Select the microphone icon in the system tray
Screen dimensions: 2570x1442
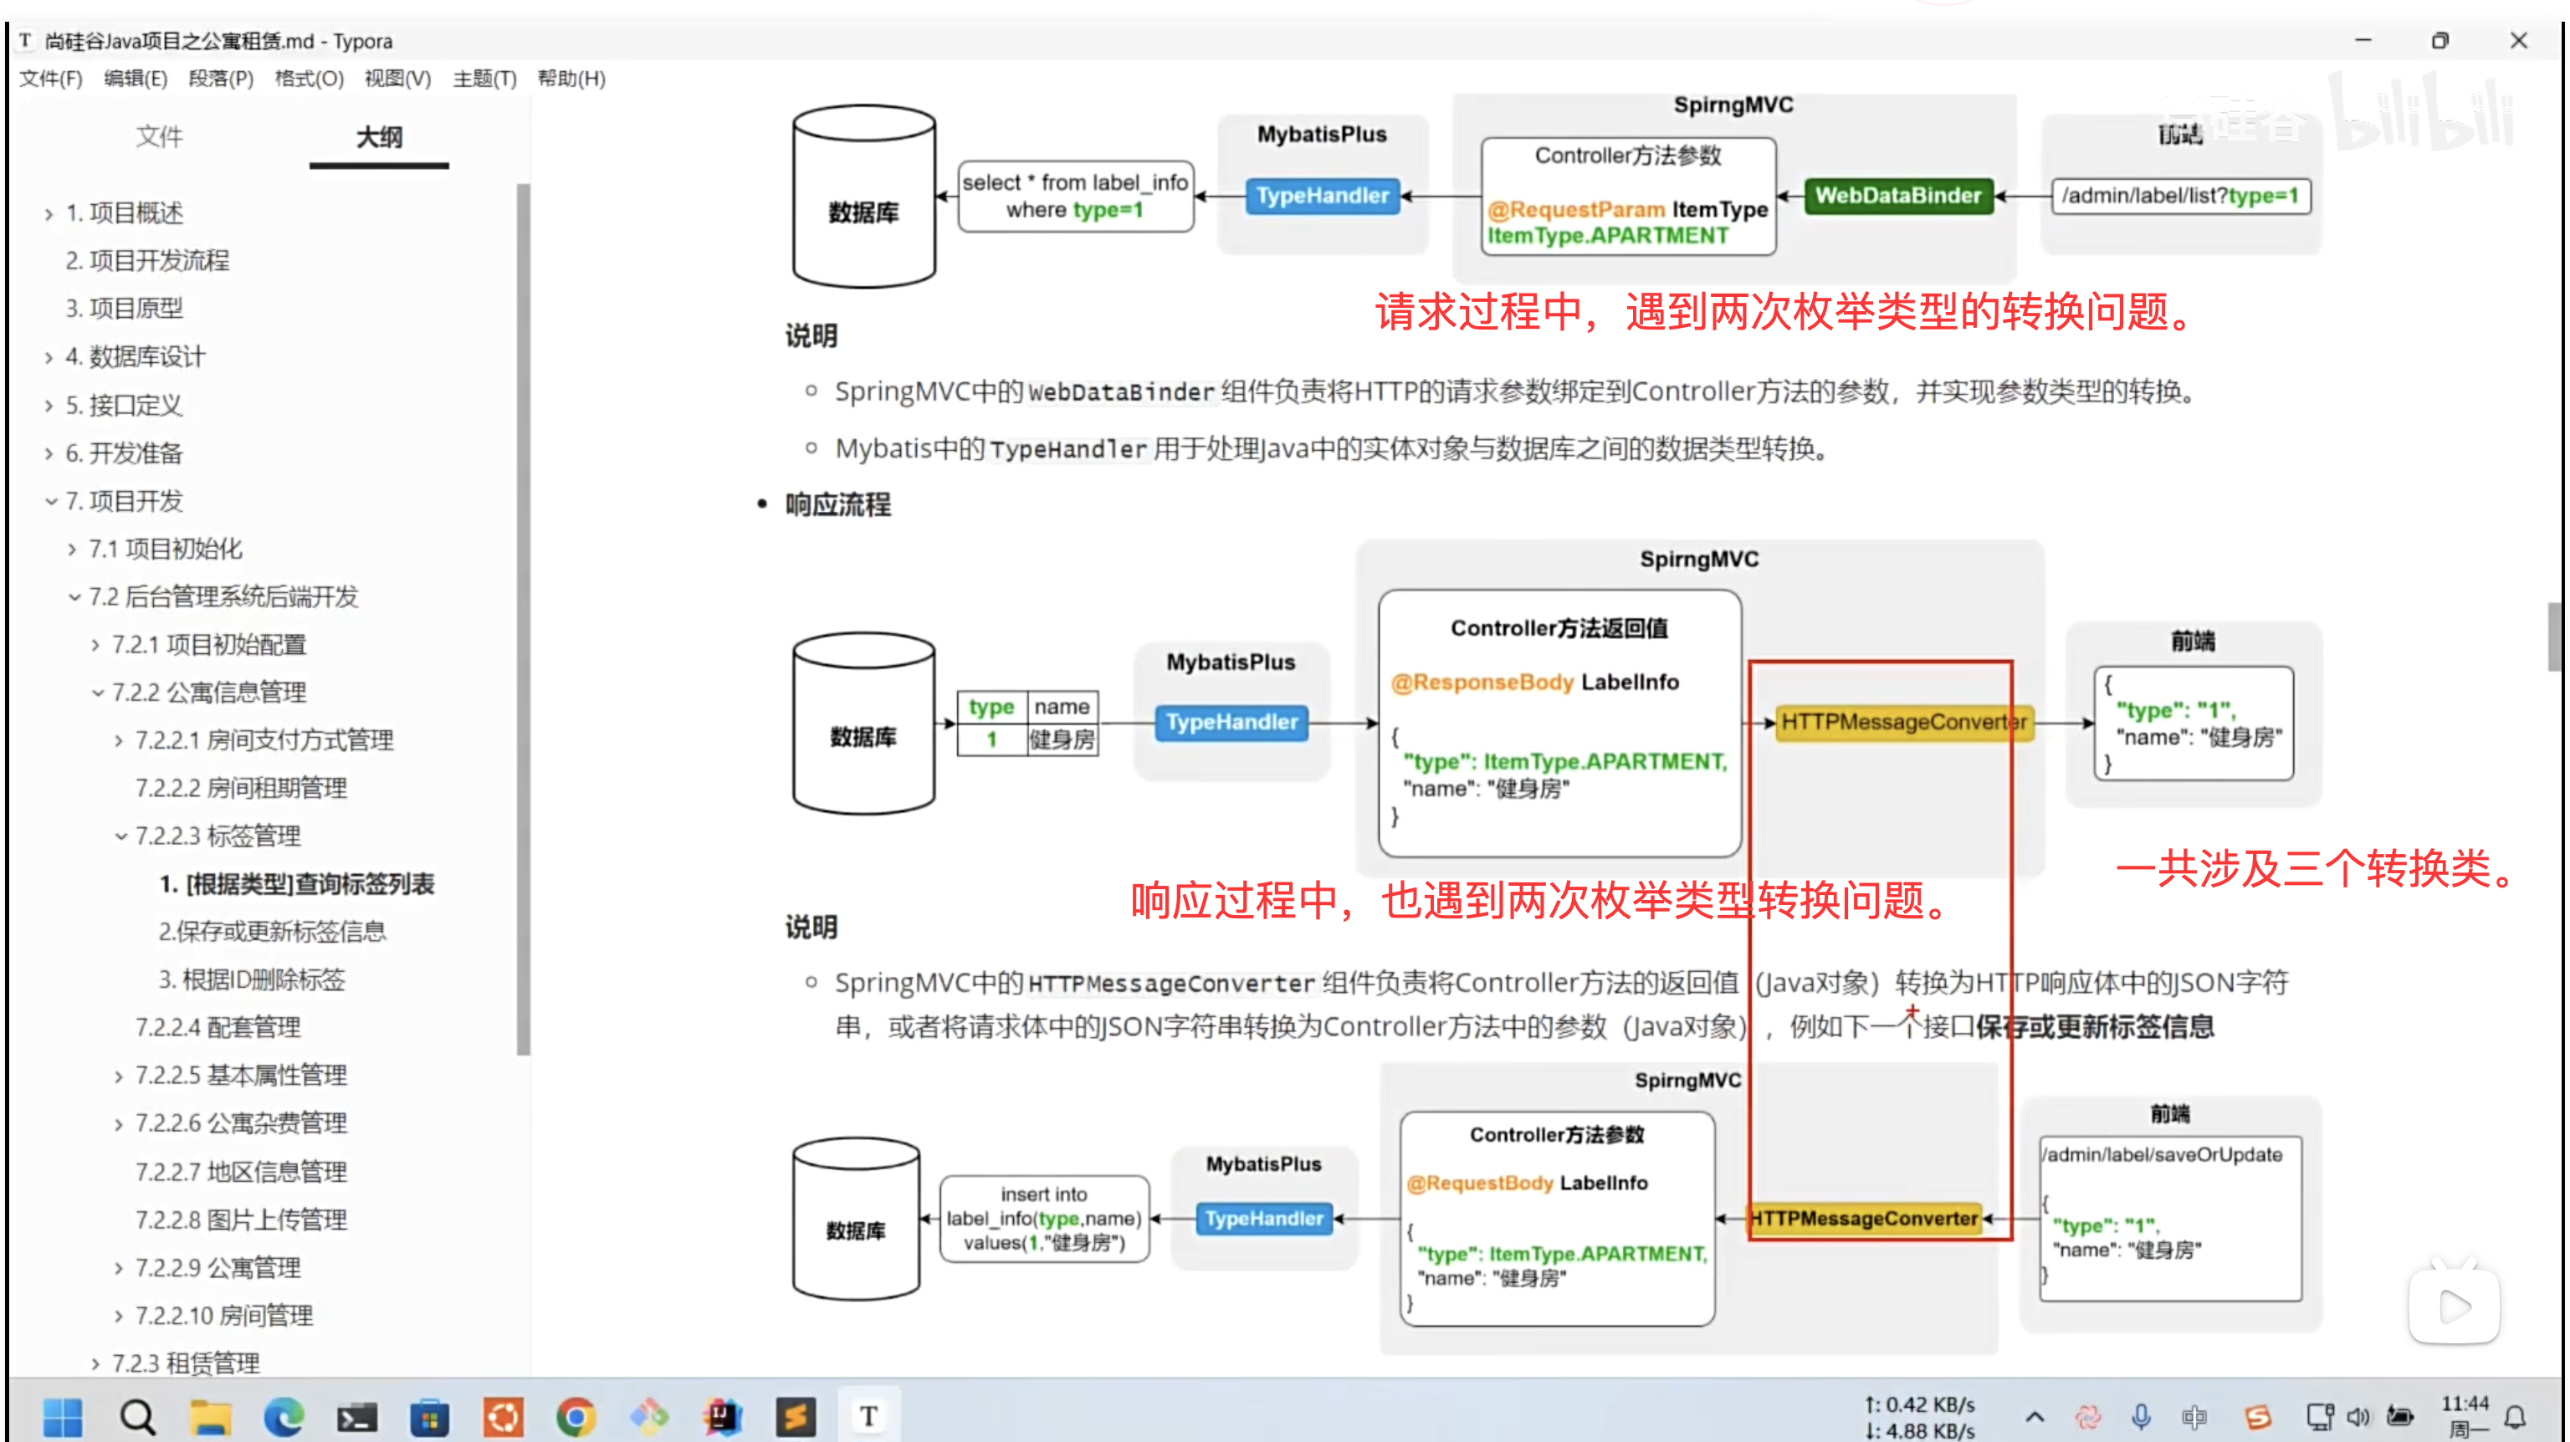2140,1414
